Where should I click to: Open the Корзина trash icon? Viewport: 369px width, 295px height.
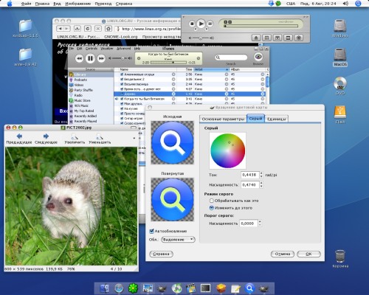click(340, 258)
